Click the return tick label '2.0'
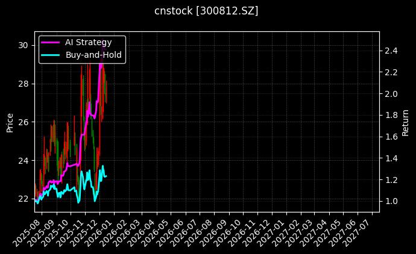Image resolution: width=416 pixels, height=254 pixels. click(391, 94)
